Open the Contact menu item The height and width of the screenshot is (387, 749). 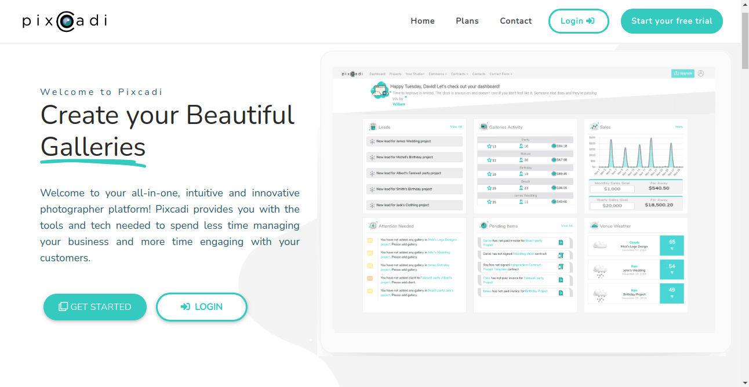pyautogui.click(x=516, y=21)
